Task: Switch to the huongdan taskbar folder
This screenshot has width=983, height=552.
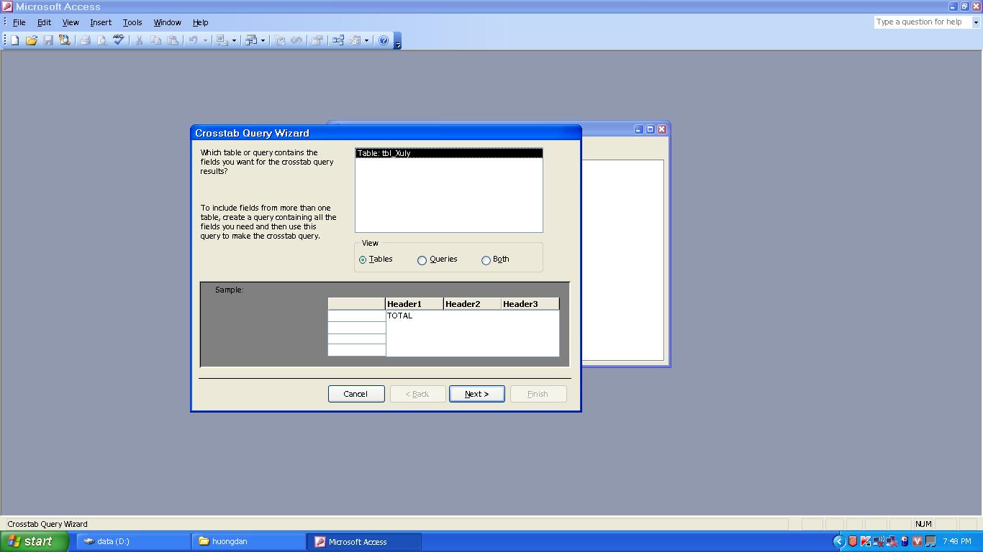Action: pos(248,541)
